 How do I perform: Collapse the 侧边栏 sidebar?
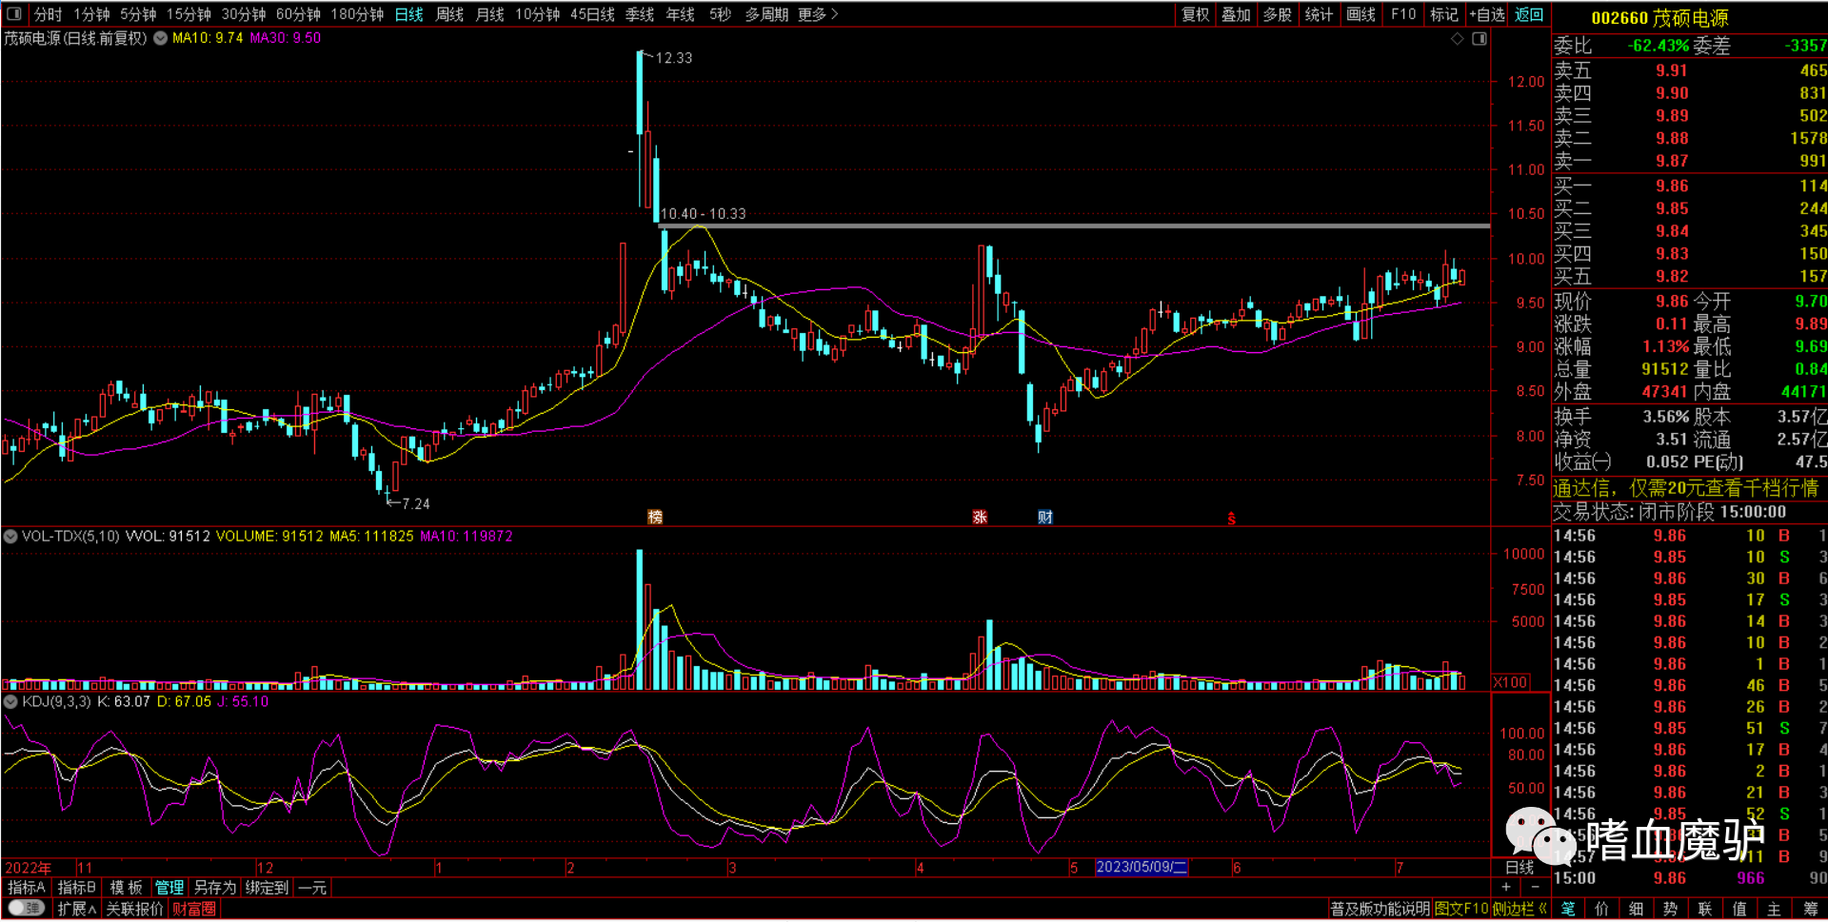tap(1520, 909)
